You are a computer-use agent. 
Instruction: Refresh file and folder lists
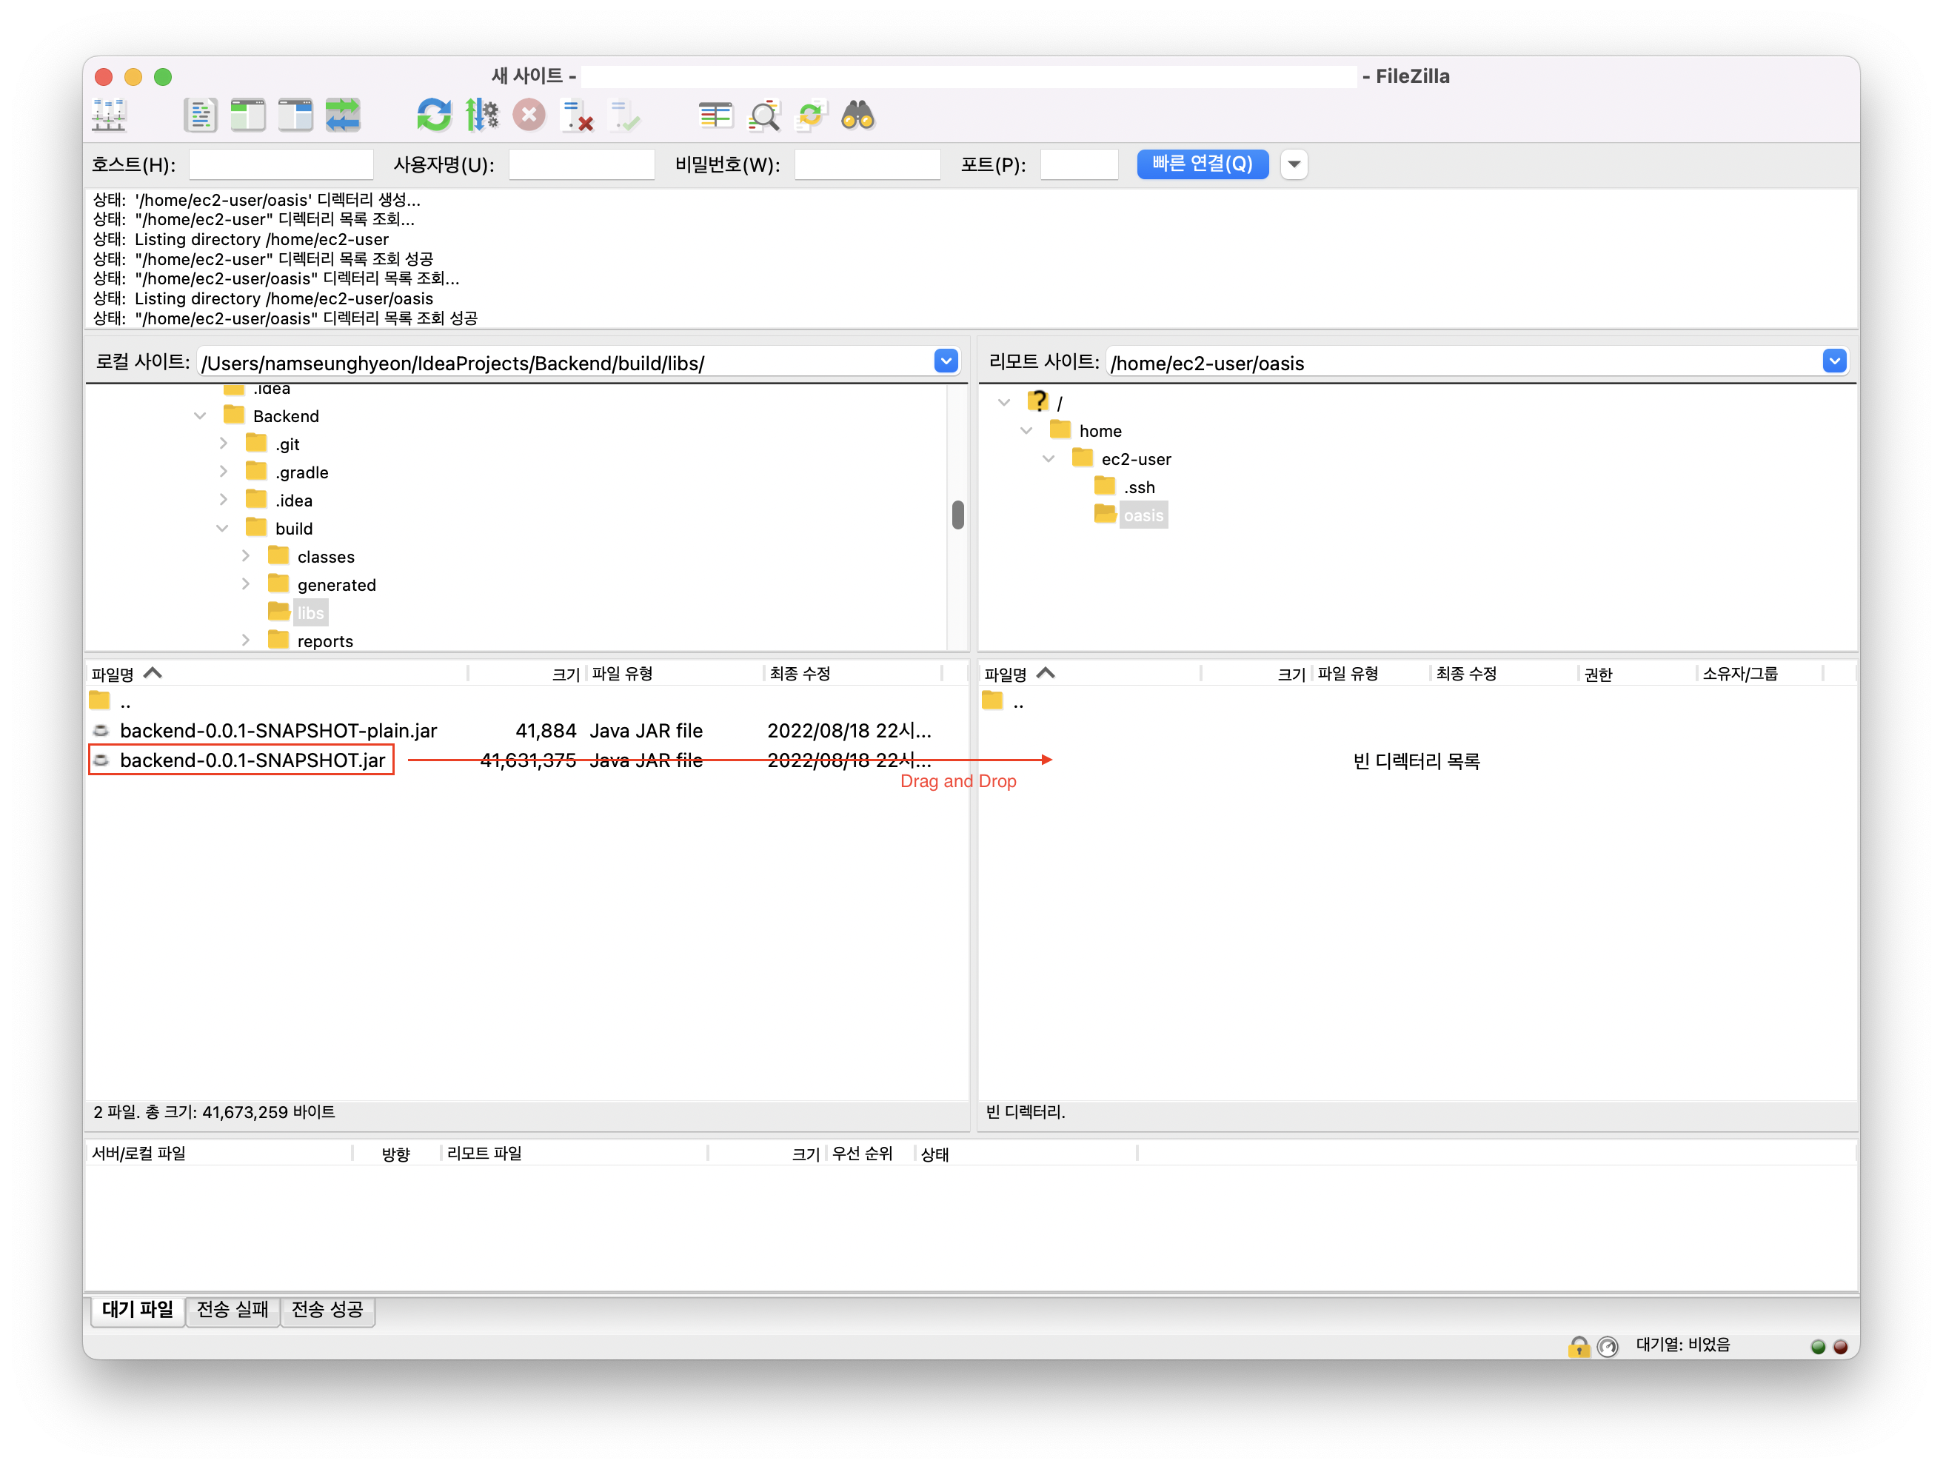point(434,115)
